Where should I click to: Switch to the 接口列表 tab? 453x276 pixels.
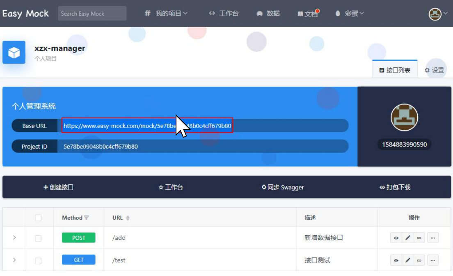pyautogui.click(x=395, y=70)
